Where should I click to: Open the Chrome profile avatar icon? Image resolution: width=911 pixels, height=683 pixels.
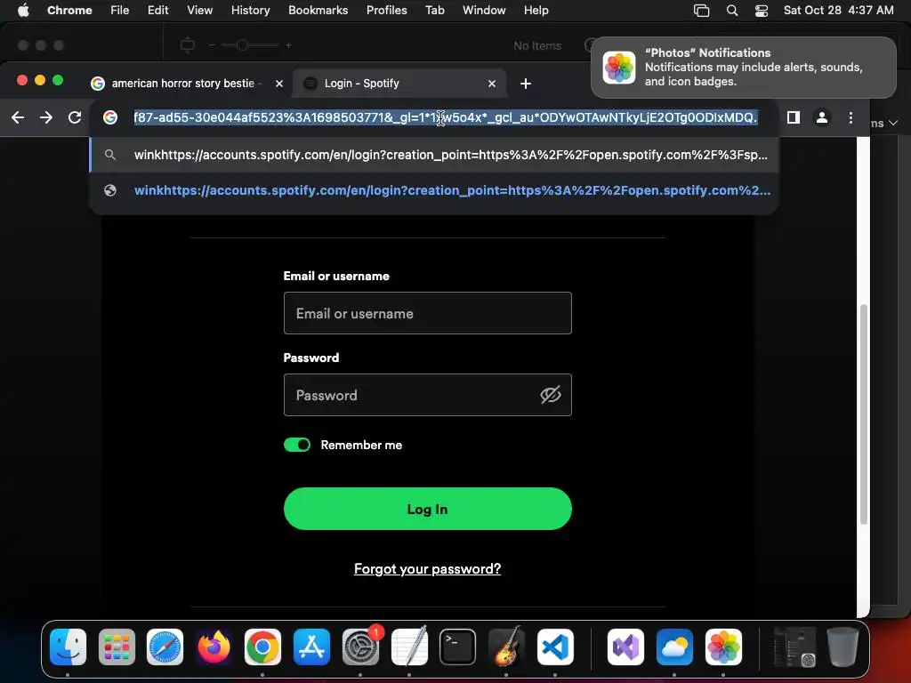[x=821, y=117]
